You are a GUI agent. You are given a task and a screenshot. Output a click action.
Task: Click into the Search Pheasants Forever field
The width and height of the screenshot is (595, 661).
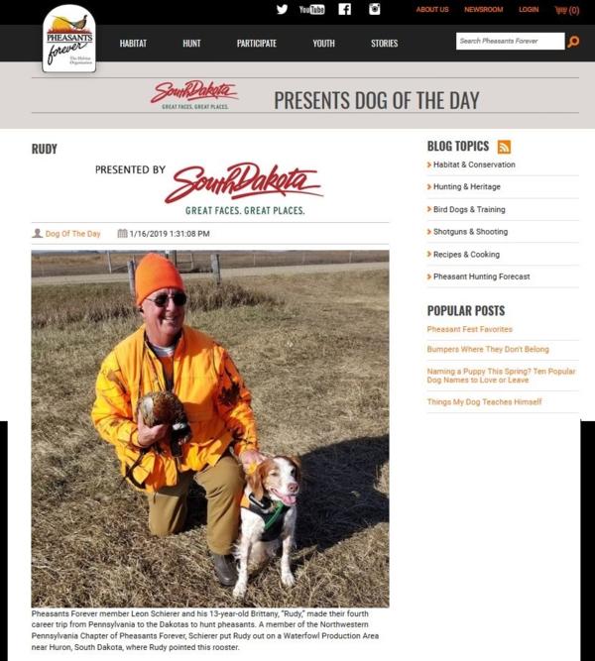tap(510, 42)
